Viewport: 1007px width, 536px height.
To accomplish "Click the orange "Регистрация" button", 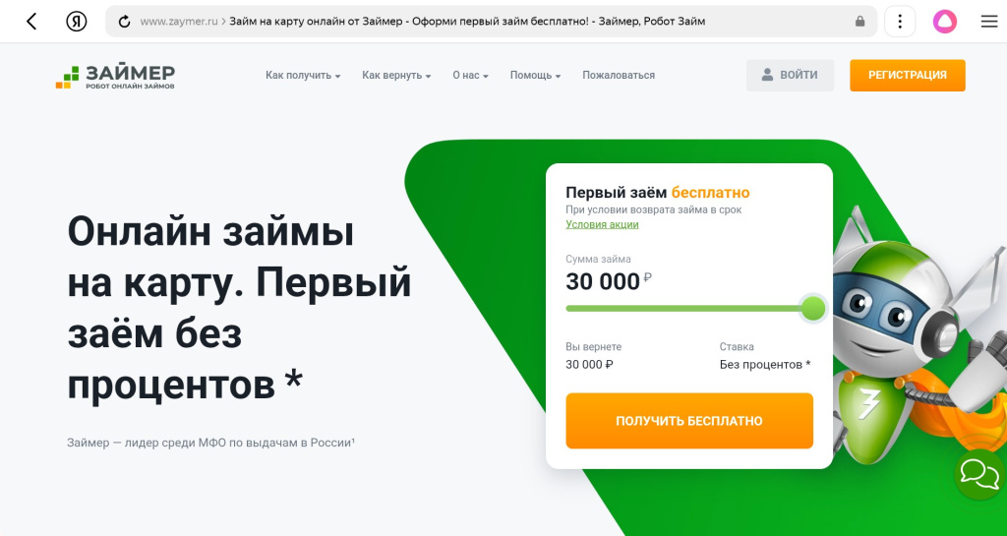I will click(x=907, y=76).
